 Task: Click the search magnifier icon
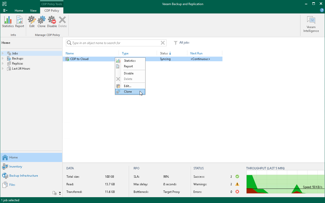[69, 43]
